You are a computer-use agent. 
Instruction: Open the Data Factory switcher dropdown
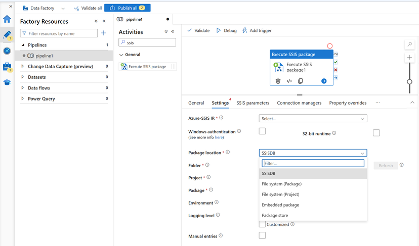pyautogui.click(x=63, y=8)
